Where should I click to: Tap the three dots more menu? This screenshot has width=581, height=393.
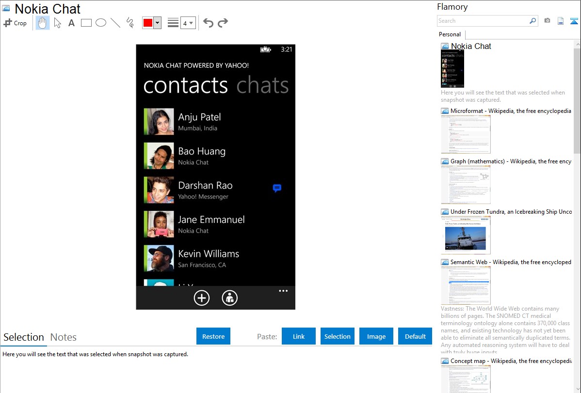[283, 291]
